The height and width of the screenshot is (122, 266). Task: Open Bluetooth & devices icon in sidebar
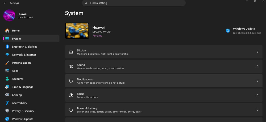tap(7, 47)
